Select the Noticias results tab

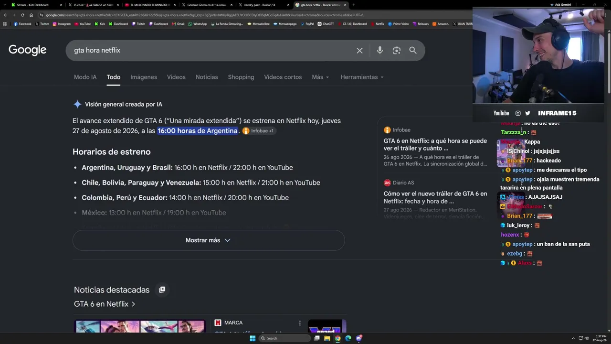click(207, 77)
